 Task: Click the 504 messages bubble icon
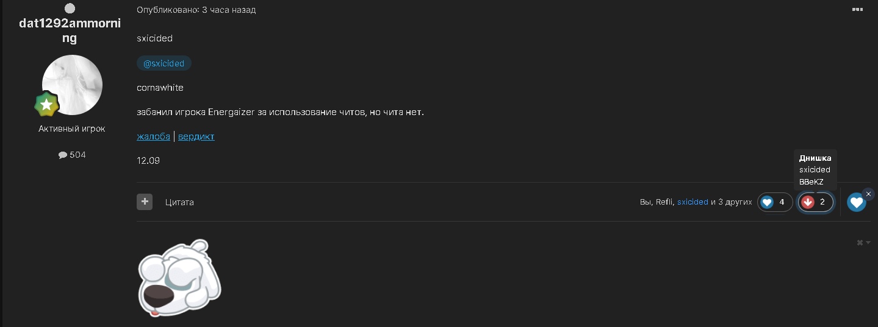(62, 155)
